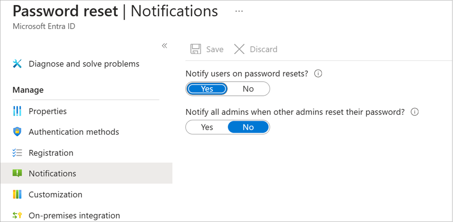453x222 pixels.
Task: Click the Authentication methods shield icon
Action: [x=17, y=132]
